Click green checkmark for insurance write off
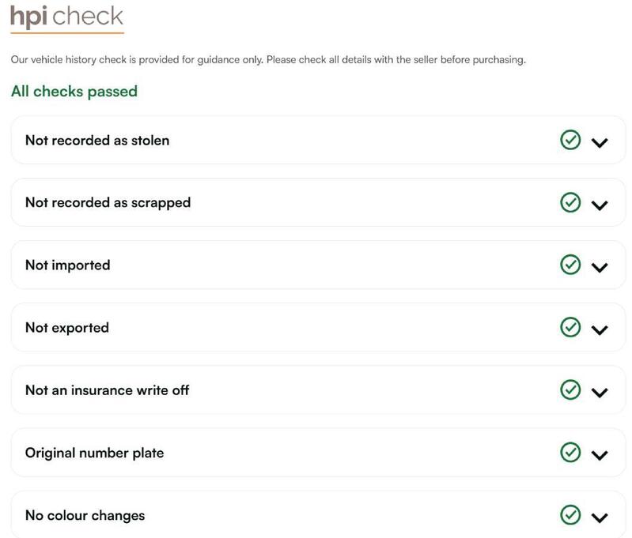This screenshot has width=632, height=538. [x=570, y=389]
